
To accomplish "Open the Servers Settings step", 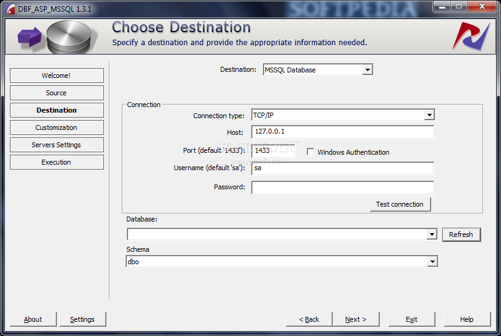I will (57, 145).
